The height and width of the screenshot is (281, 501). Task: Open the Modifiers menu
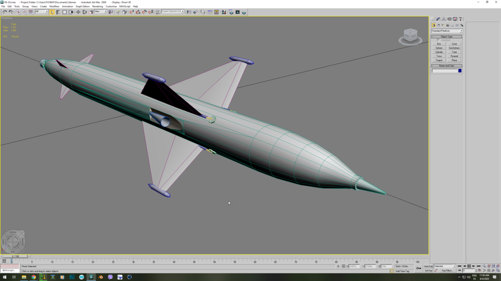(54, 6)
